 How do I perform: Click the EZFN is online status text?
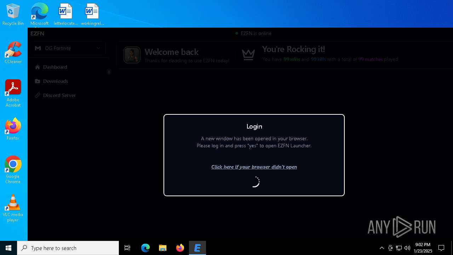pyautogui.click(x=256, y=33)
